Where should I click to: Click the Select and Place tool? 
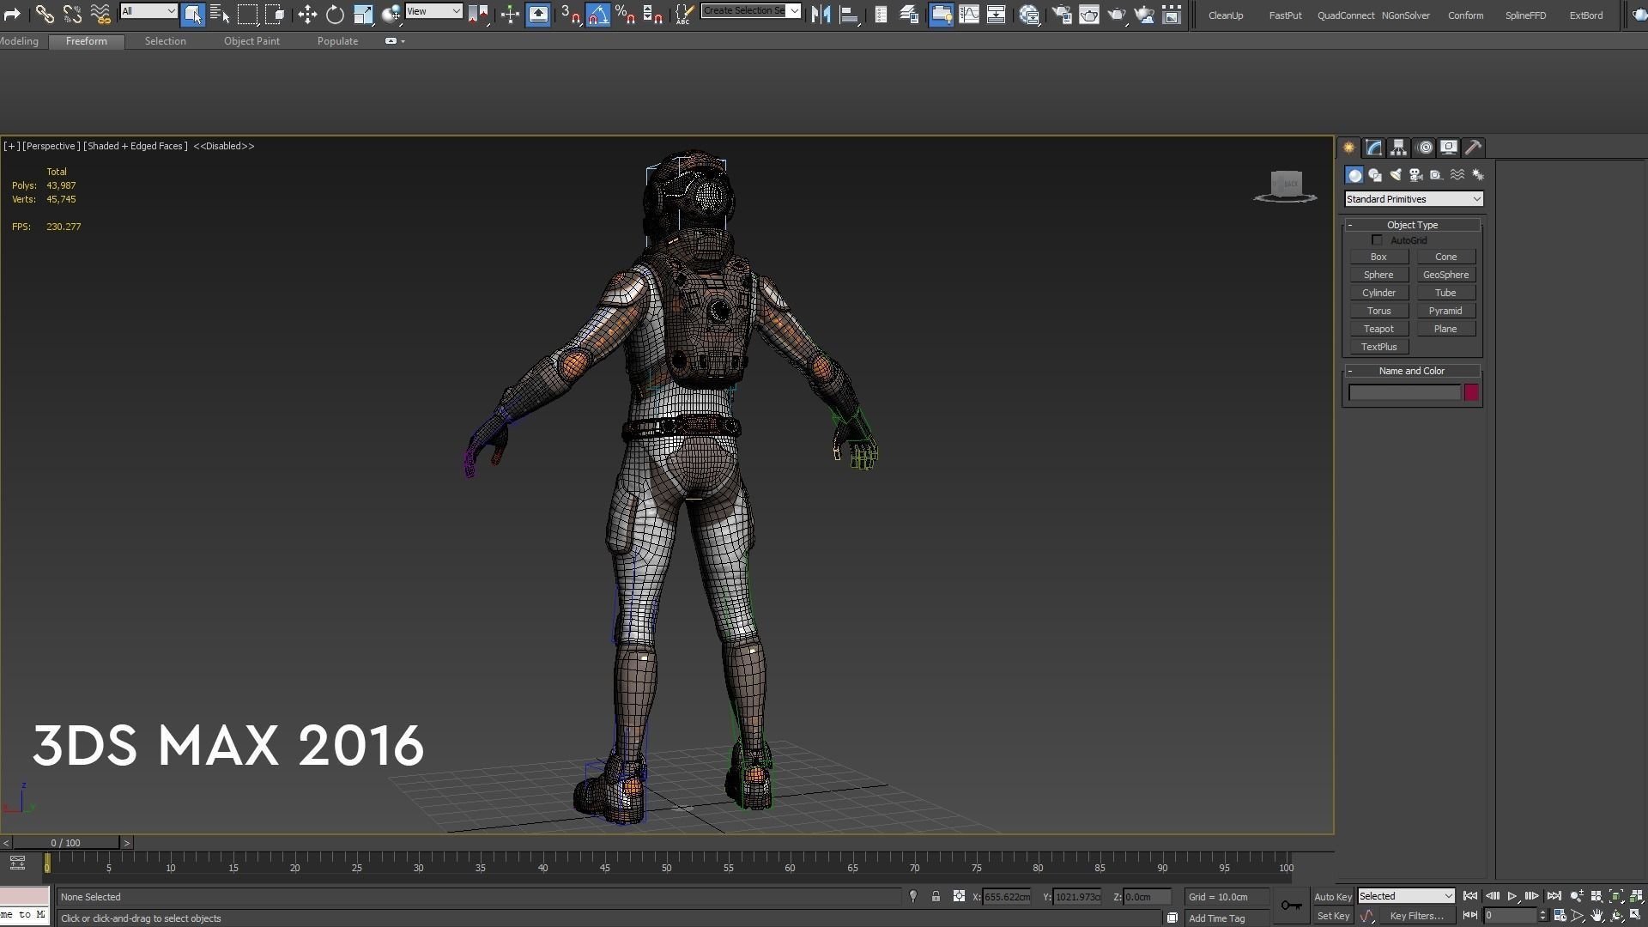coord(391,15)
